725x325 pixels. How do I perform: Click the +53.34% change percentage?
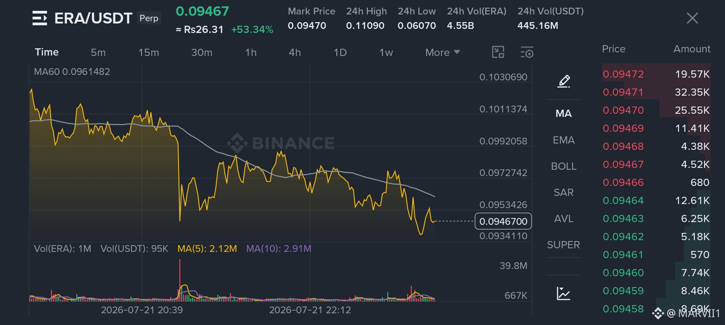[x=252, y=30]
